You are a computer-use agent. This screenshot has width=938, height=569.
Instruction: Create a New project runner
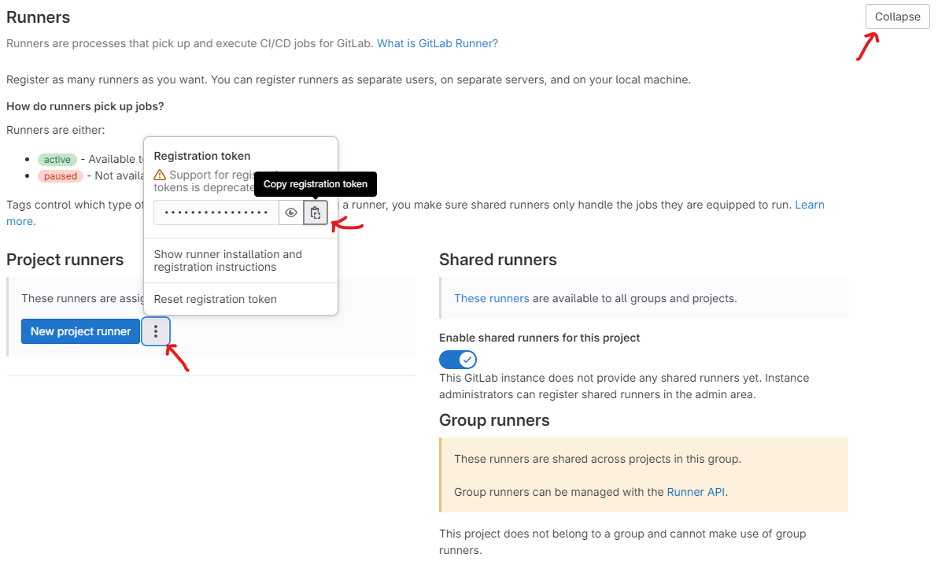(81, 331)
